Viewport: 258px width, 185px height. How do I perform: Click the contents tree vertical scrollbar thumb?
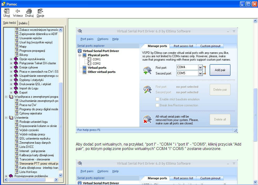coord(61,126)
